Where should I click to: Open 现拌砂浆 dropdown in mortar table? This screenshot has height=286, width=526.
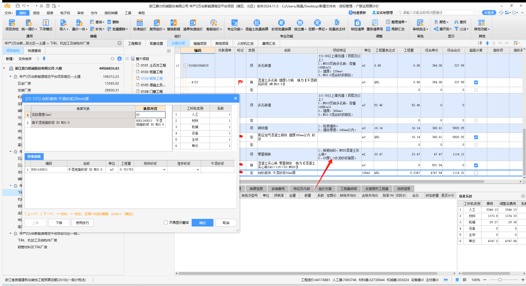pyautogui.click(x=164, y=170)
